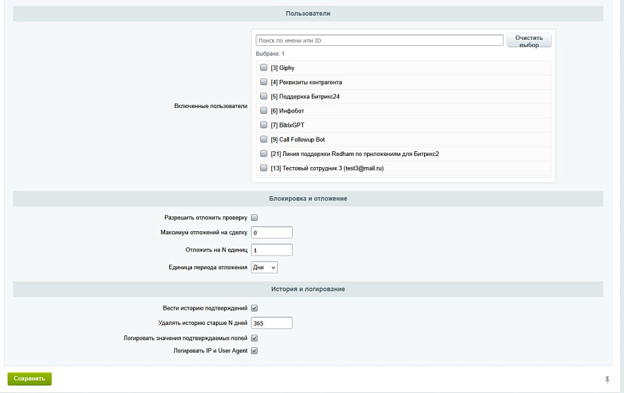Disable Вести историю подтверждений checkbox

254,308
